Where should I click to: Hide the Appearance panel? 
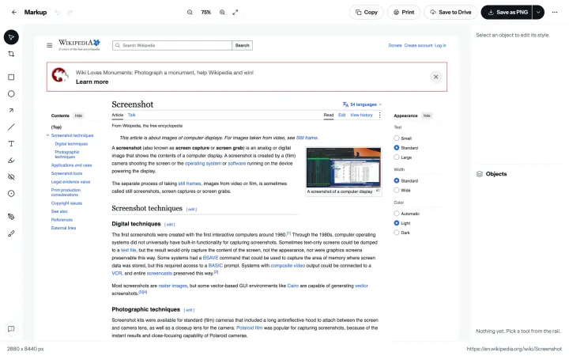point(427,116)
